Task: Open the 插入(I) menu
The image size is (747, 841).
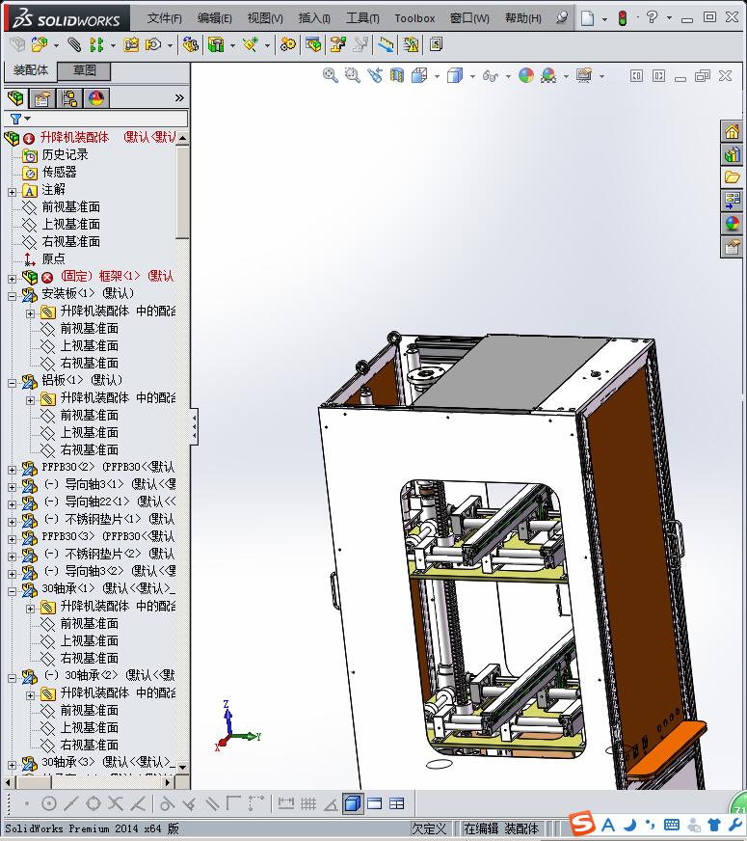Action: click(314, 18)
